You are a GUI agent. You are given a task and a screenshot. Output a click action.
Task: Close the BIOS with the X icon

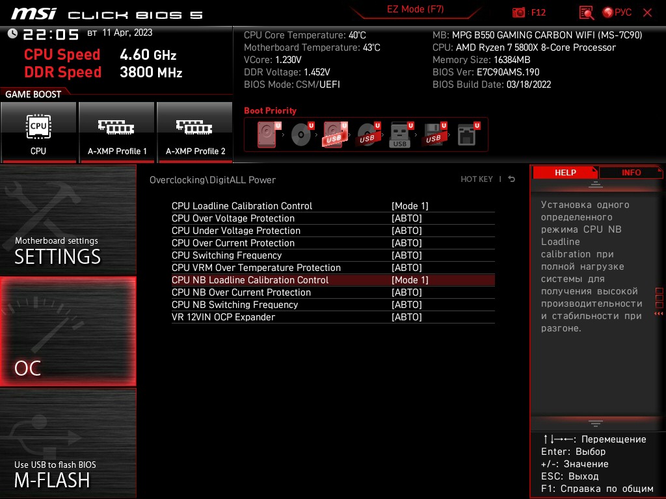[647, 13]
